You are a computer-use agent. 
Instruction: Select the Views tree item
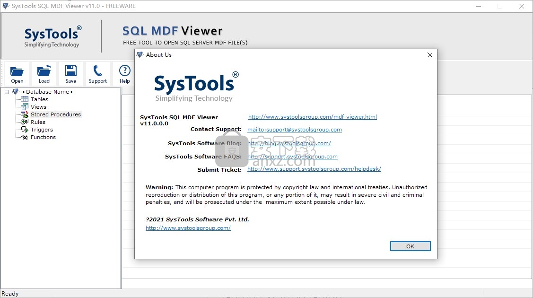[38, 107]
